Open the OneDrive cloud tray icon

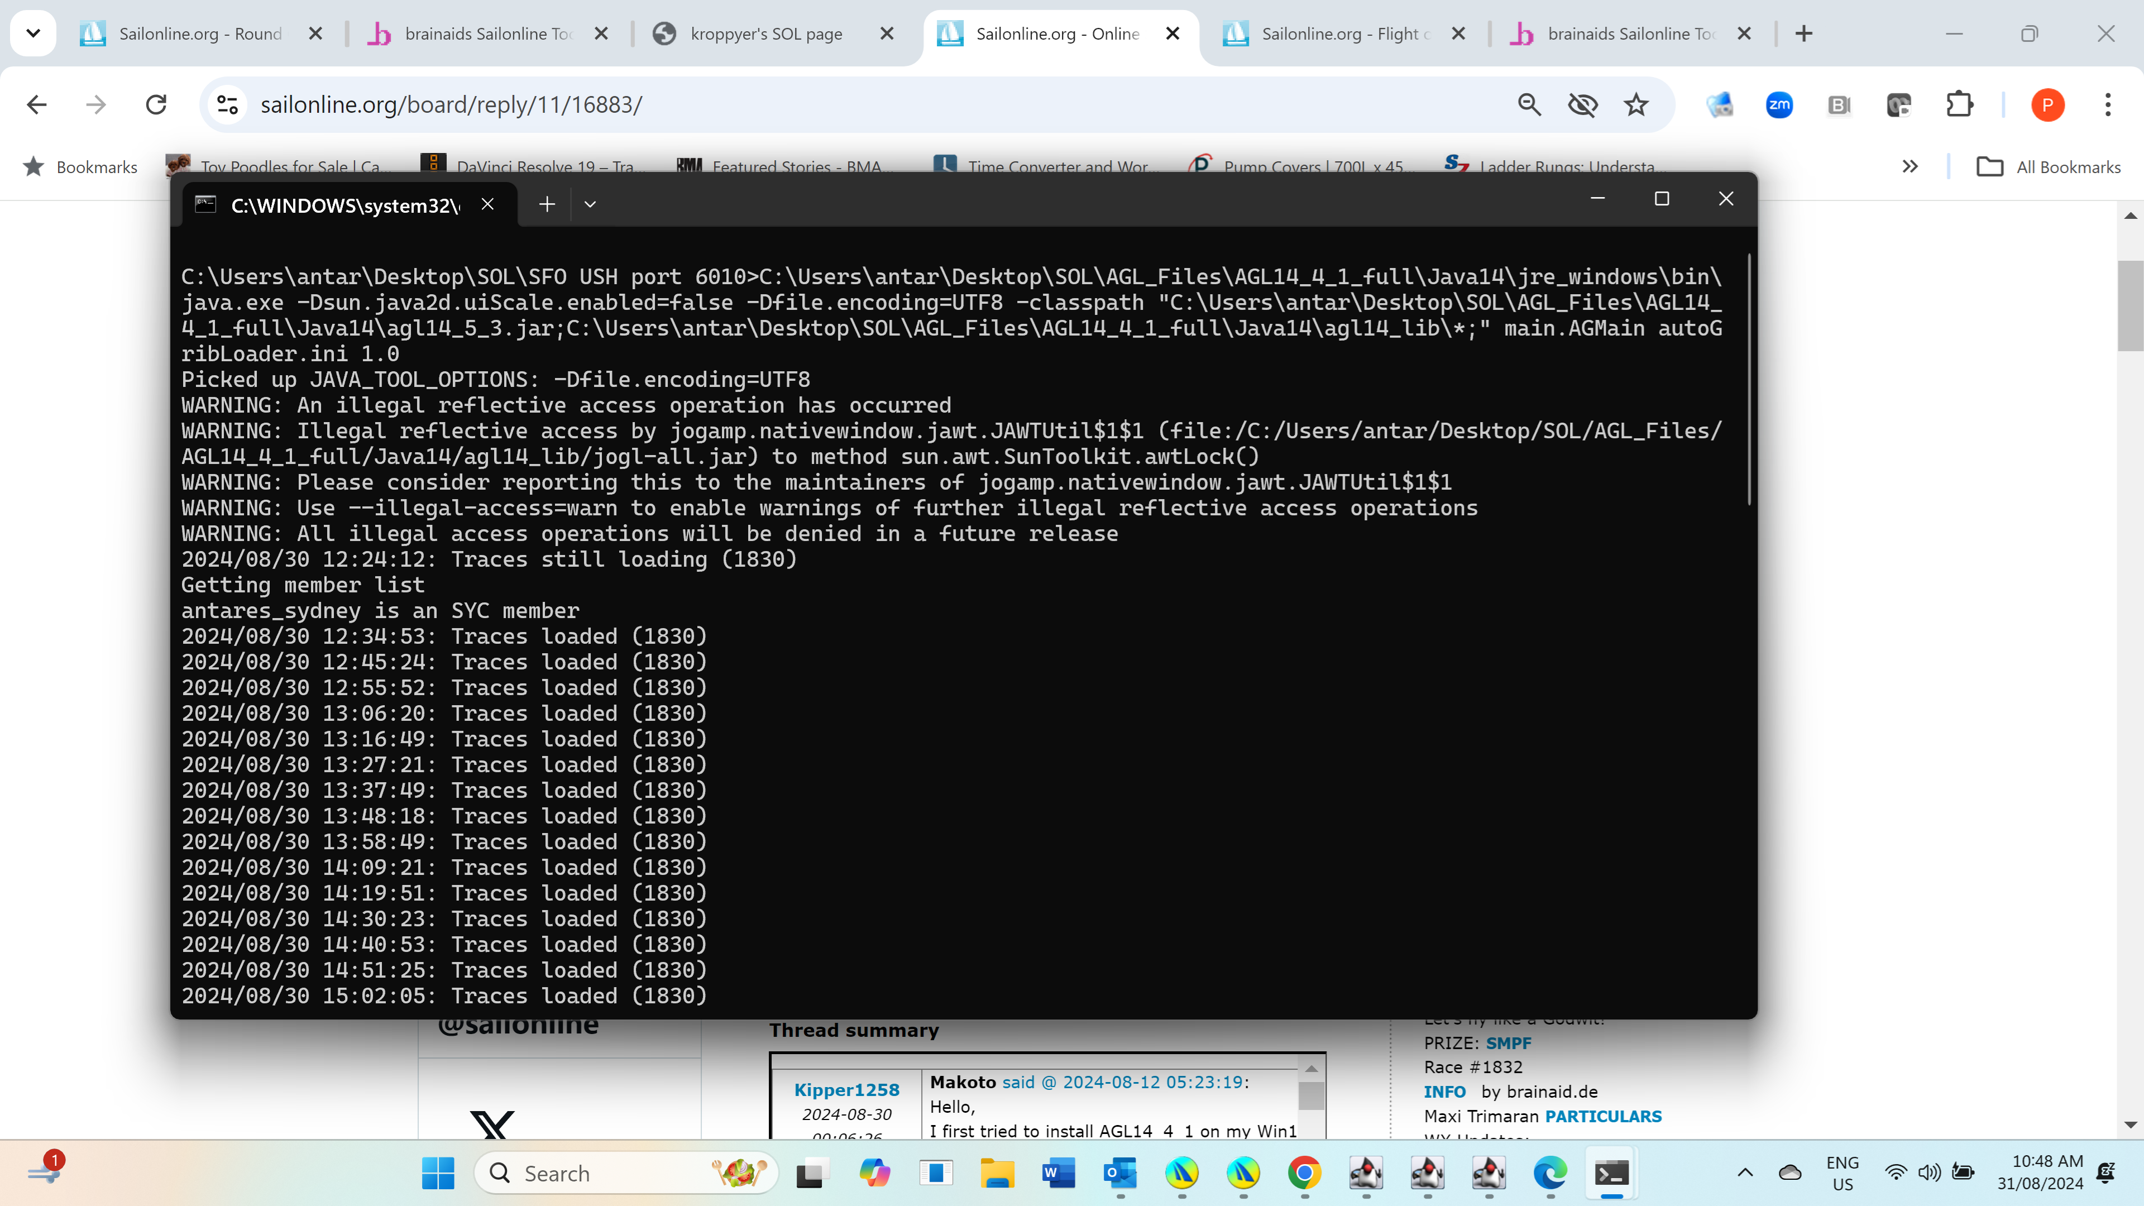tap(1790, 1172)
